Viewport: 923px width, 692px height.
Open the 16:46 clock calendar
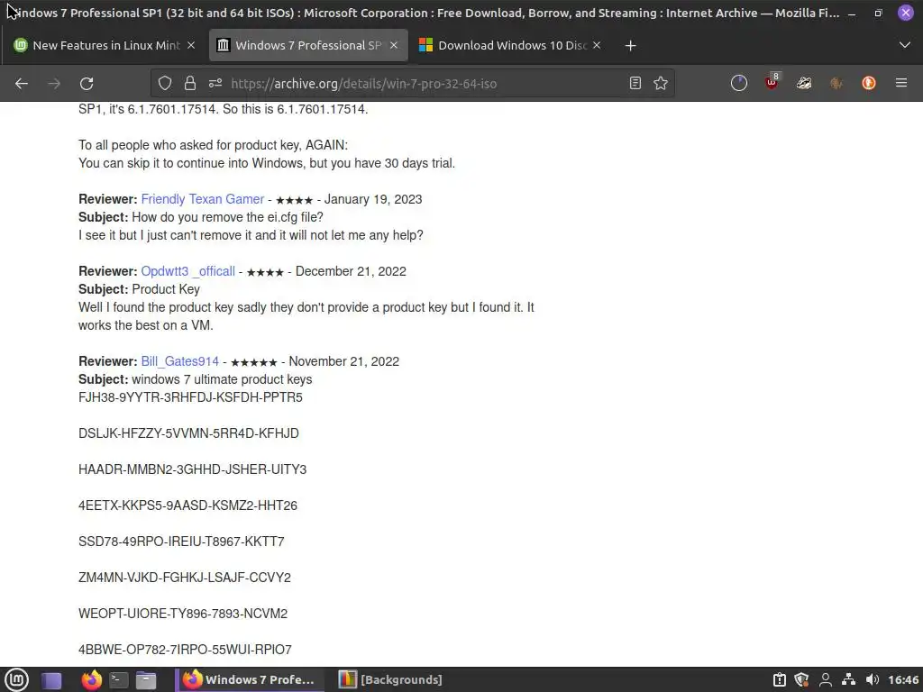(x=903, y=680)
